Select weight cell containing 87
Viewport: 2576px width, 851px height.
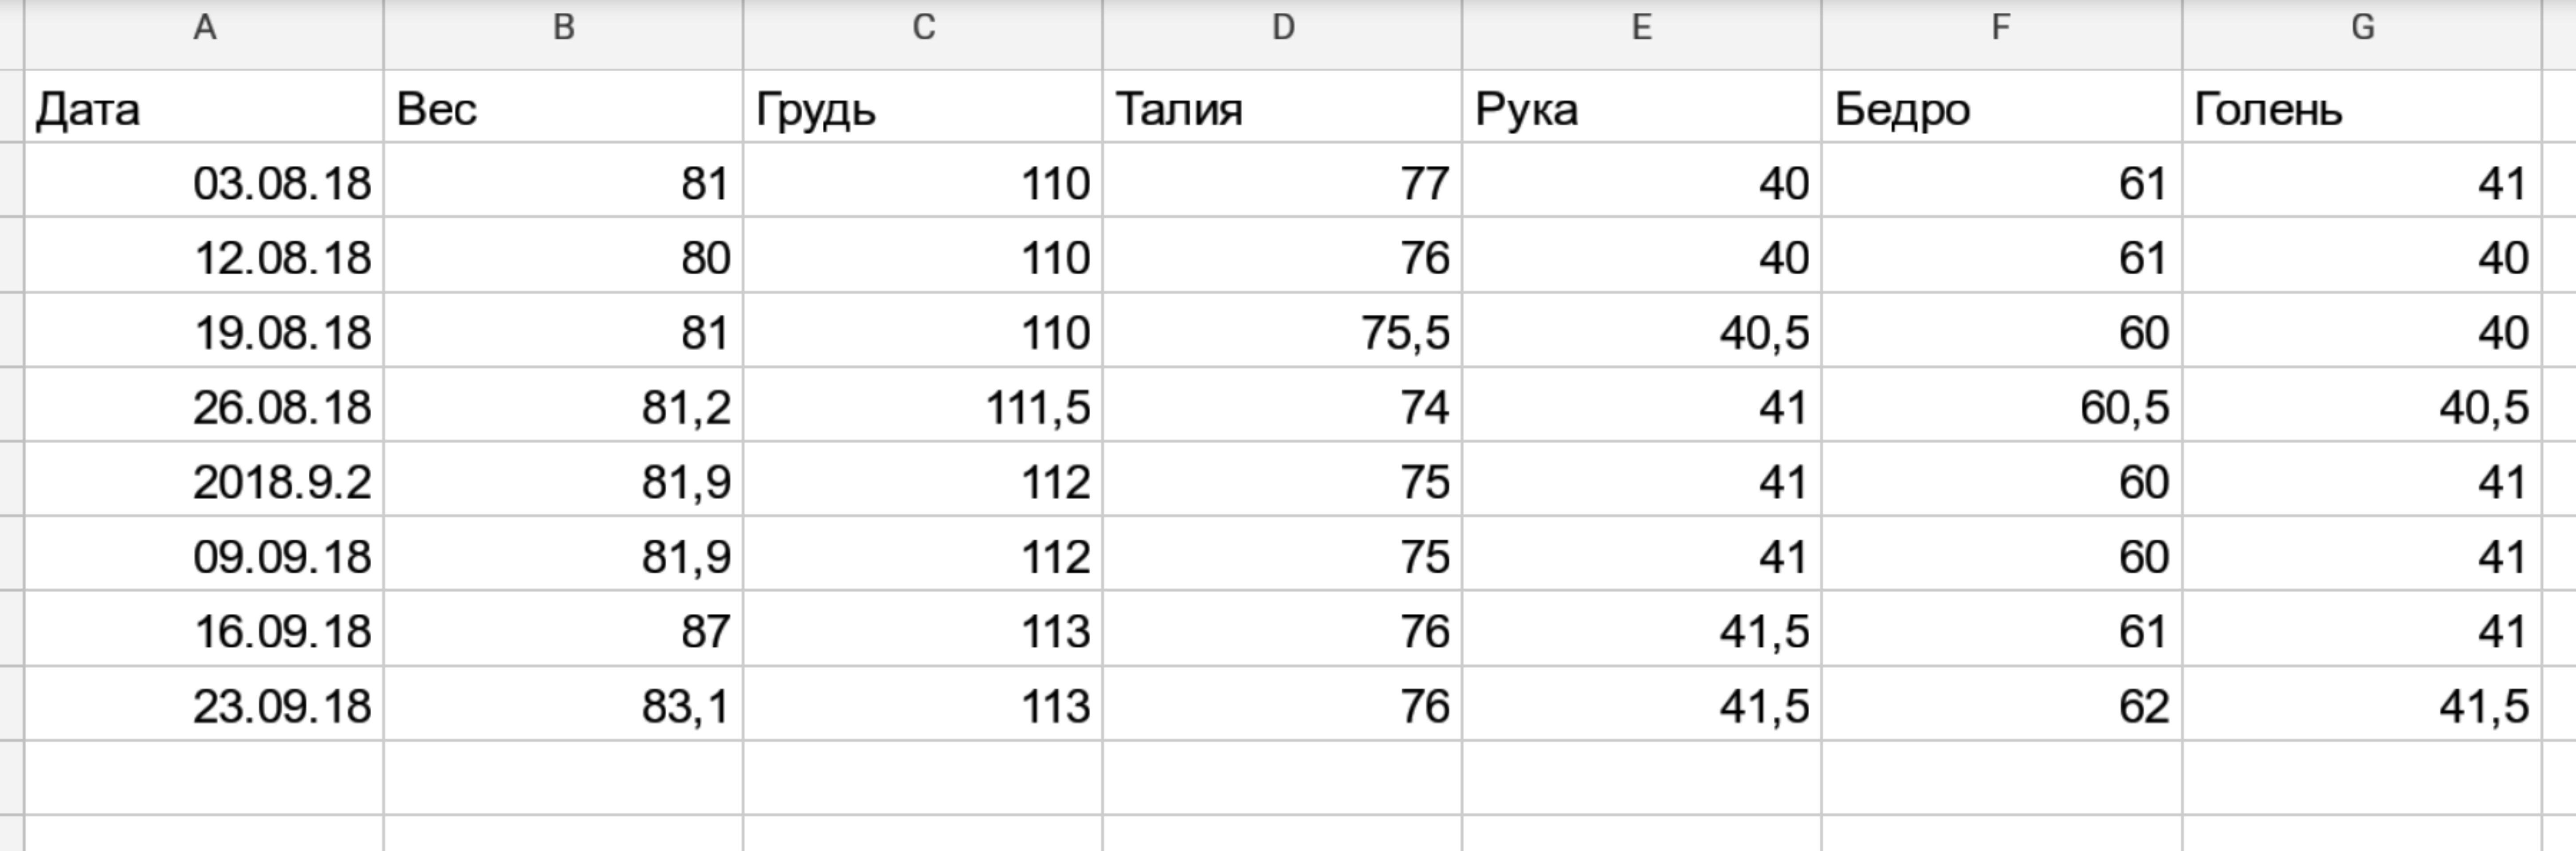[x=563, y=630]
